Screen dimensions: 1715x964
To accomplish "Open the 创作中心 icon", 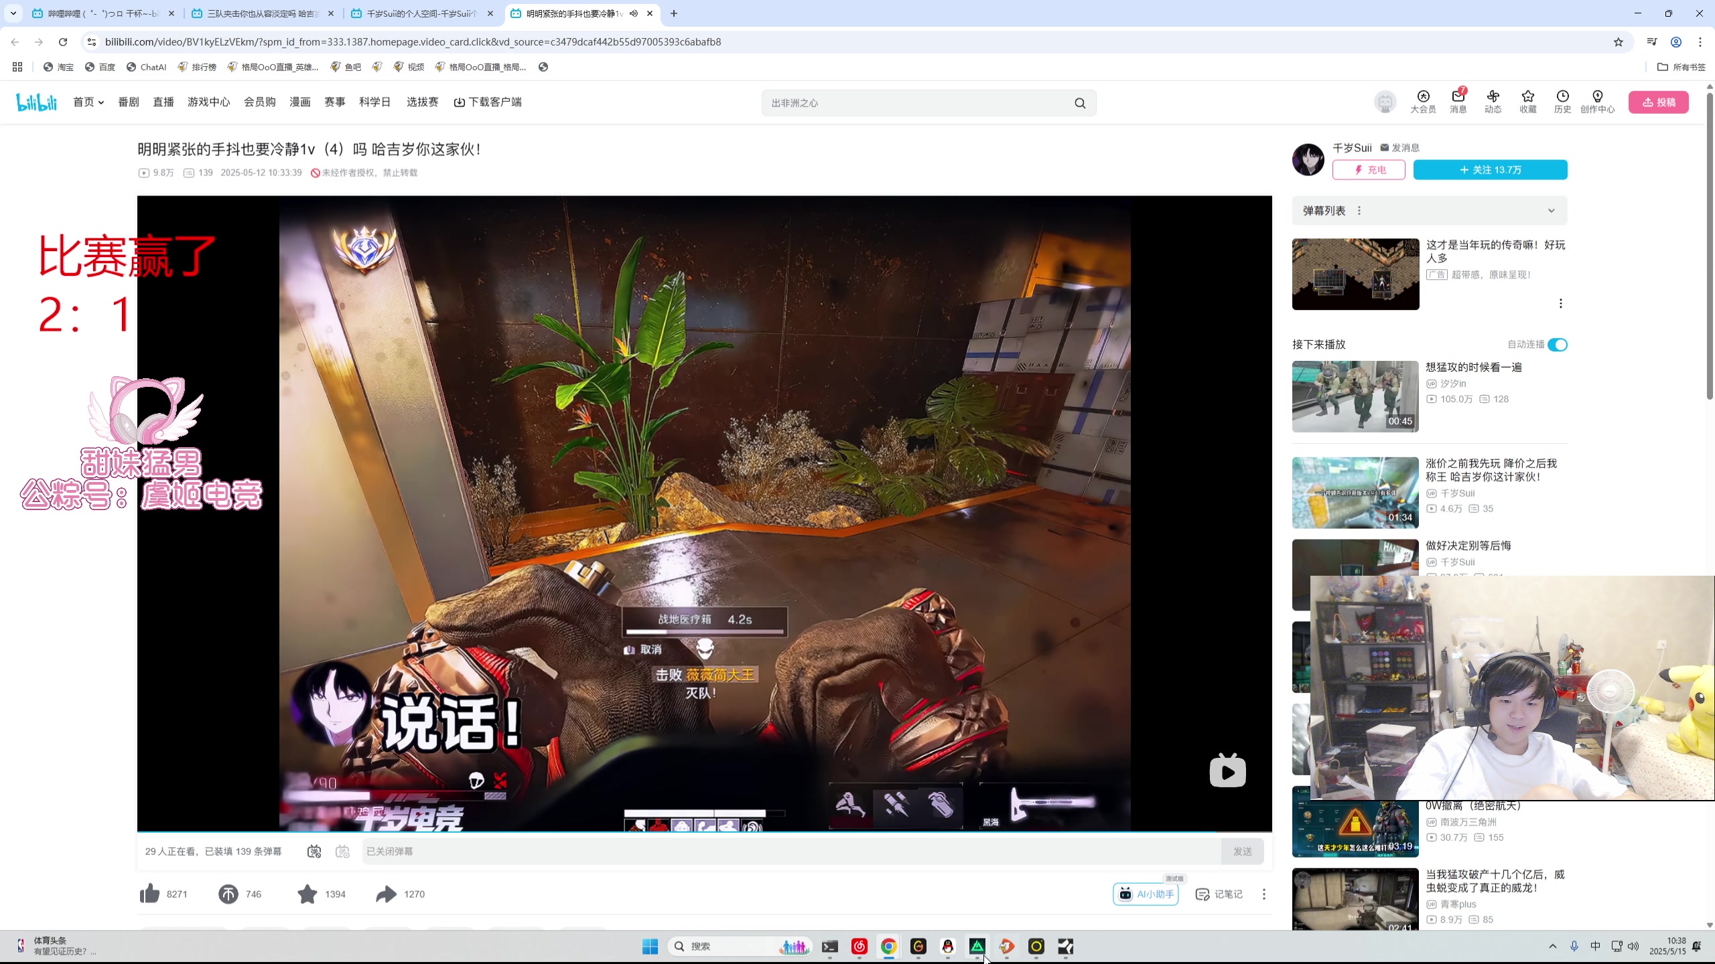I will click(x=1598, y=102).
